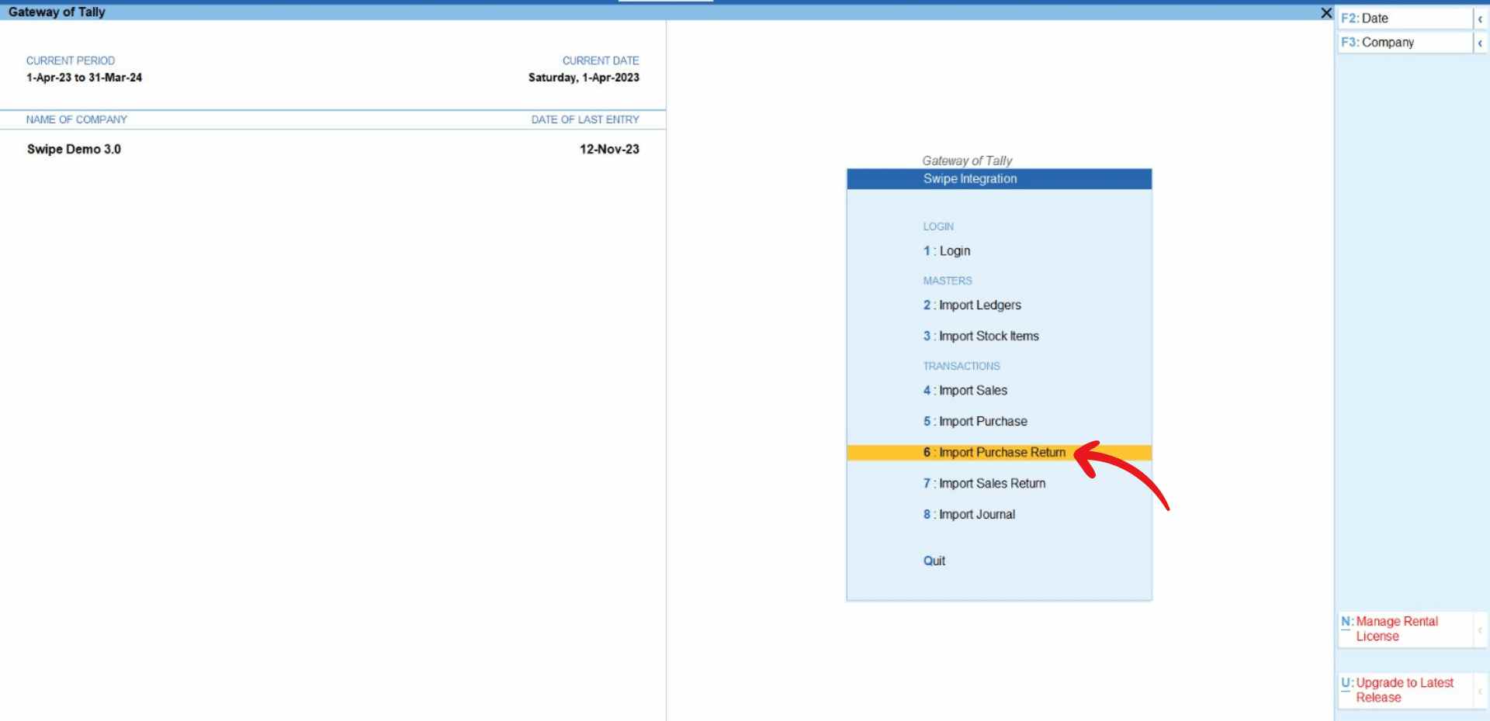Click the Gateway of Tally title text
1490x721 pixels.
[57, 12]
